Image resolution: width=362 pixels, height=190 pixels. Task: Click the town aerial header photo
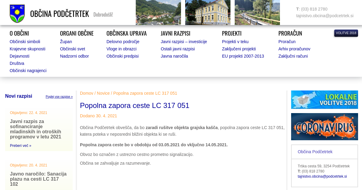[x=158, y=12]
